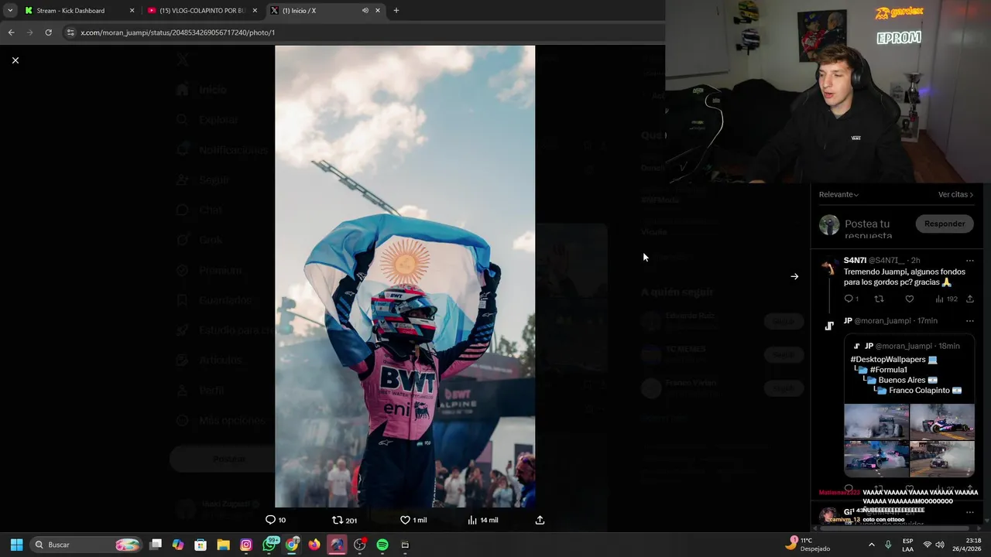Open Google Chrome from the taskbar
991x557 pixels.
coord(292,545)
